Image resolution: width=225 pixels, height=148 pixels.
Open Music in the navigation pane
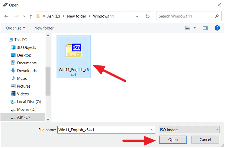[22, 78]
